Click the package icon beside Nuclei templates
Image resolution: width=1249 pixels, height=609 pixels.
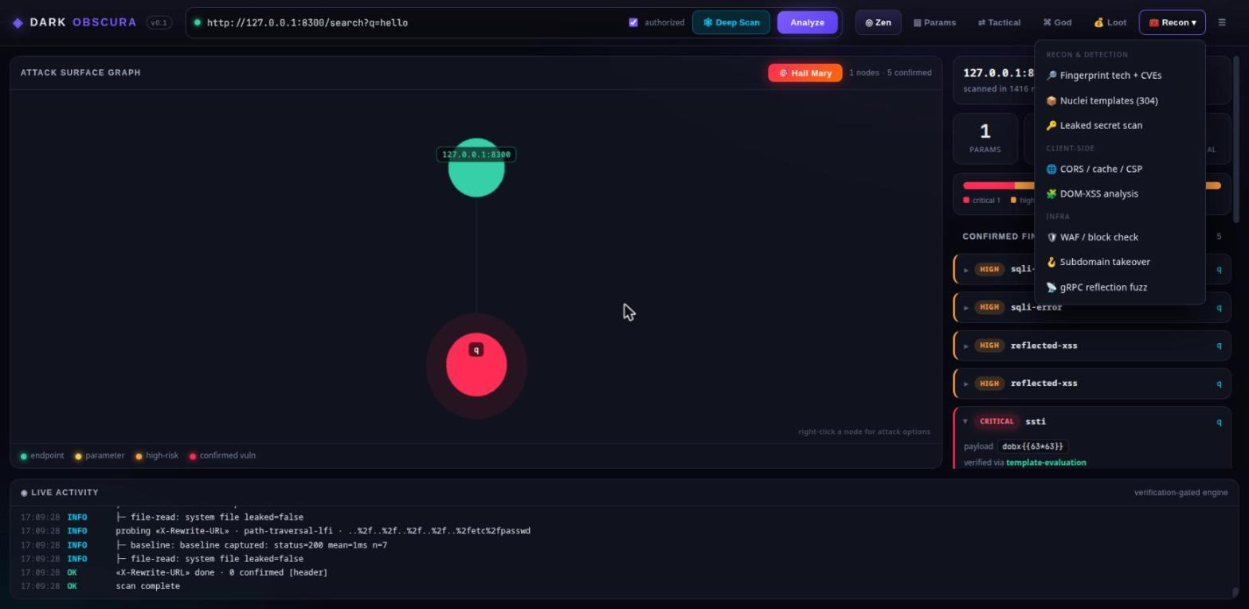(x=1051, y=101)
